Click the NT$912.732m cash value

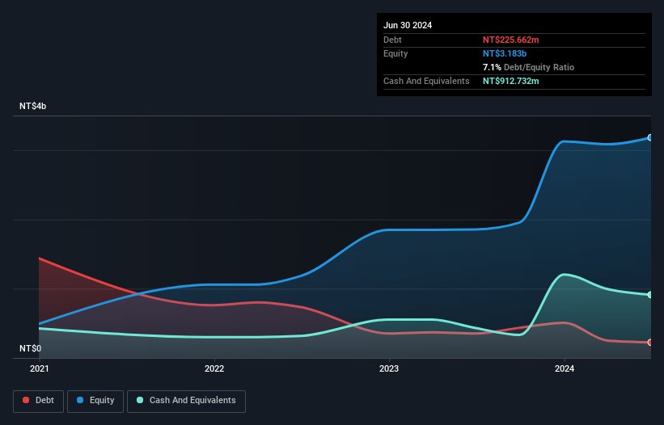coord(510,81)
